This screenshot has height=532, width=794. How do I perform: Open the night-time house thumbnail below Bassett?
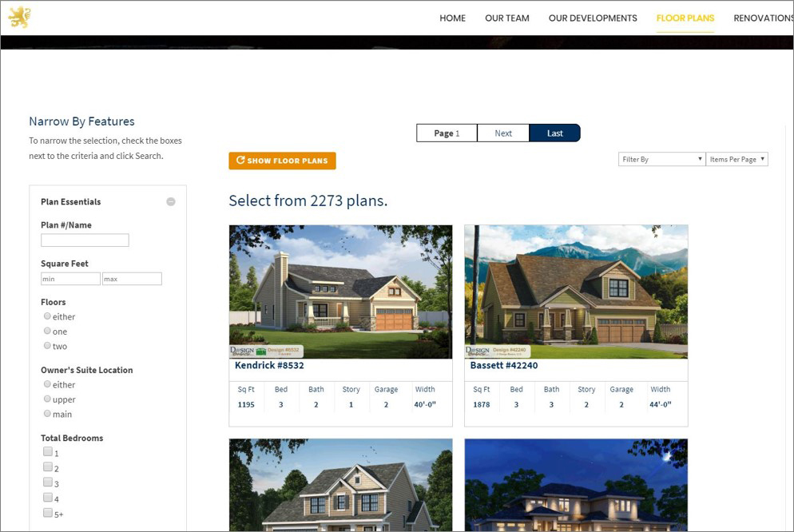coord(576,485)
